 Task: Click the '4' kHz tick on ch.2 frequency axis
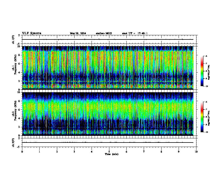pyautogui.click(x=19, y=118)
